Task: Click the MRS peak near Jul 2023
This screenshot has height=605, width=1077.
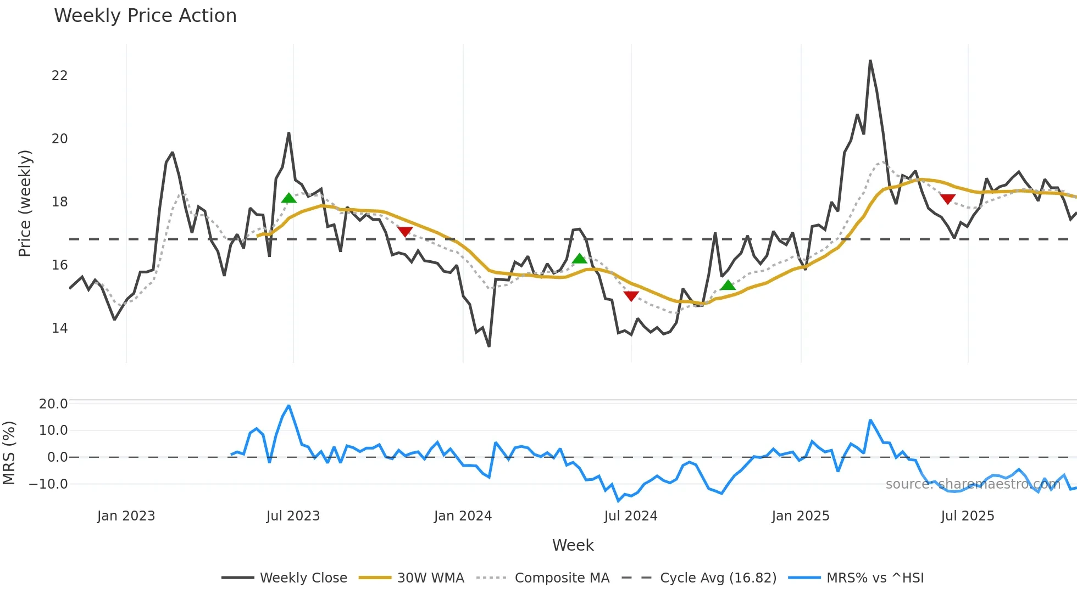Action: (x=289, y=406)
